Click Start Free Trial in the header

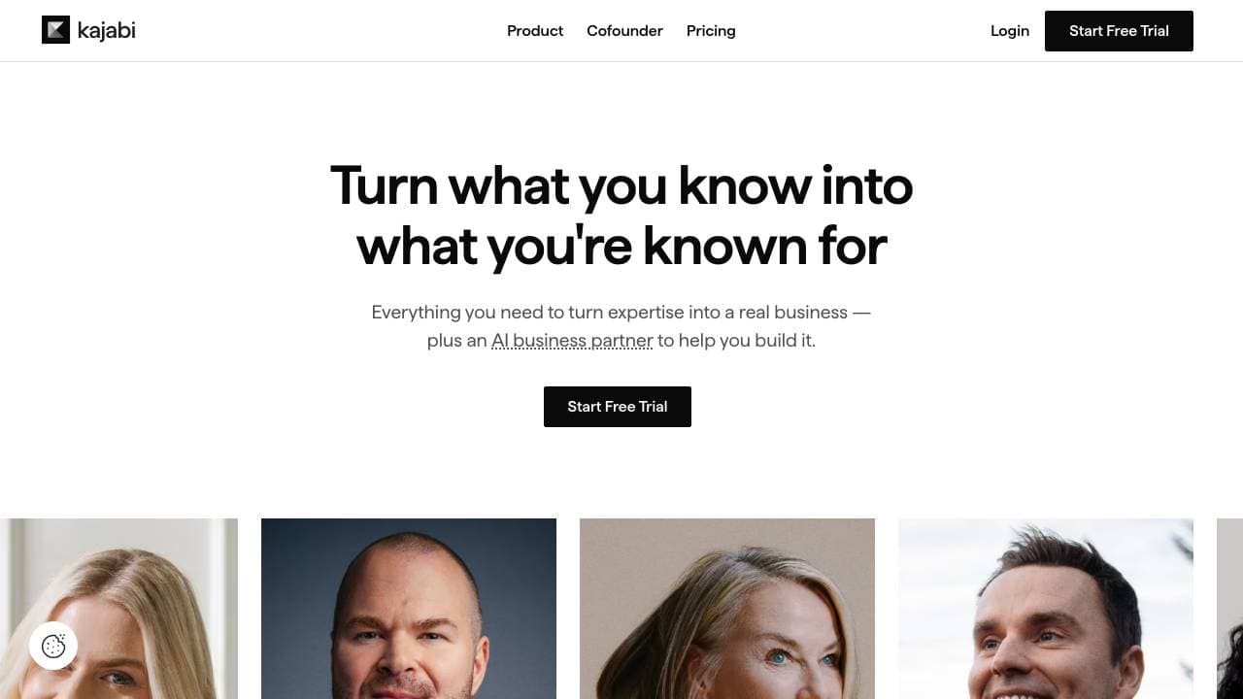pyautogui.click(x=1119, y=31)
